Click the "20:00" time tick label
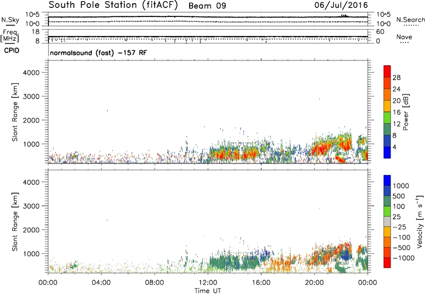Screen dimensions: 425x294 coord(314,283)
